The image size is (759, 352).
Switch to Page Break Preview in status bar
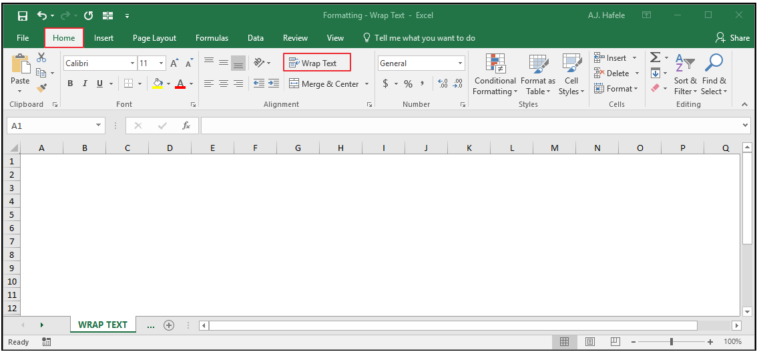(615, 342)
